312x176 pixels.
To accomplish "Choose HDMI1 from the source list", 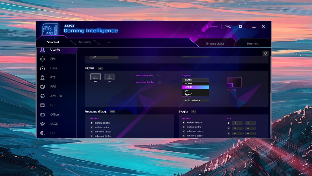I will coord(195,83).
